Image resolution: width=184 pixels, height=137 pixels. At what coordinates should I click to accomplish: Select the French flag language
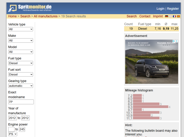pos(174,16)
